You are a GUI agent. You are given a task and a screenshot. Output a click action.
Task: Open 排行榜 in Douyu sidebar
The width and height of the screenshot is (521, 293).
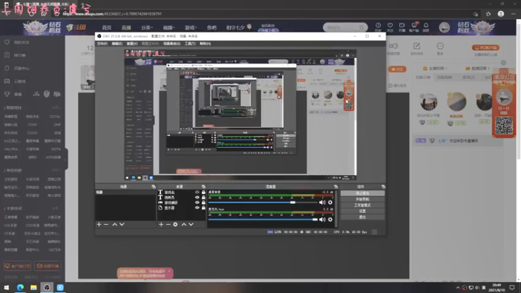[16, 55]
